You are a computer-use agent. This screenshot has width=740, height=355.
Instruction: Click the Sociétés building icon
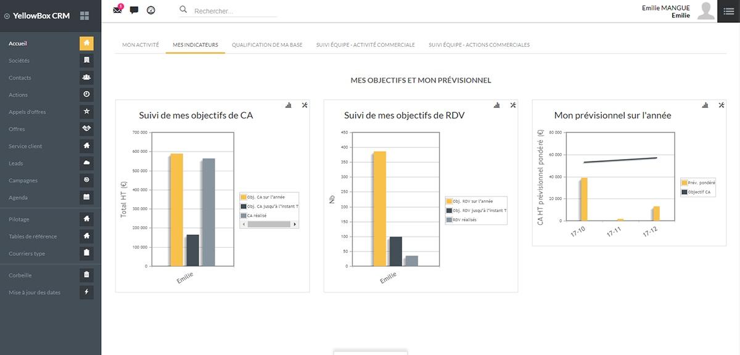coord(87,60)
